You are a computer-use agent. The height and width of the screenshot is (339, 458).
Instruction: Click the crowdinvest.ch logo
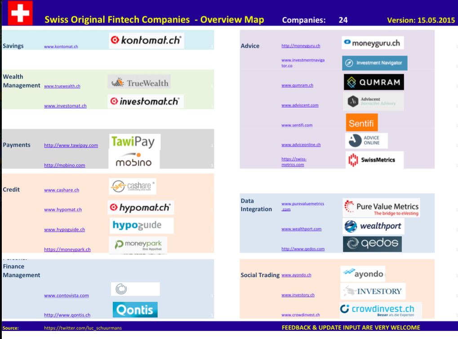381,310
